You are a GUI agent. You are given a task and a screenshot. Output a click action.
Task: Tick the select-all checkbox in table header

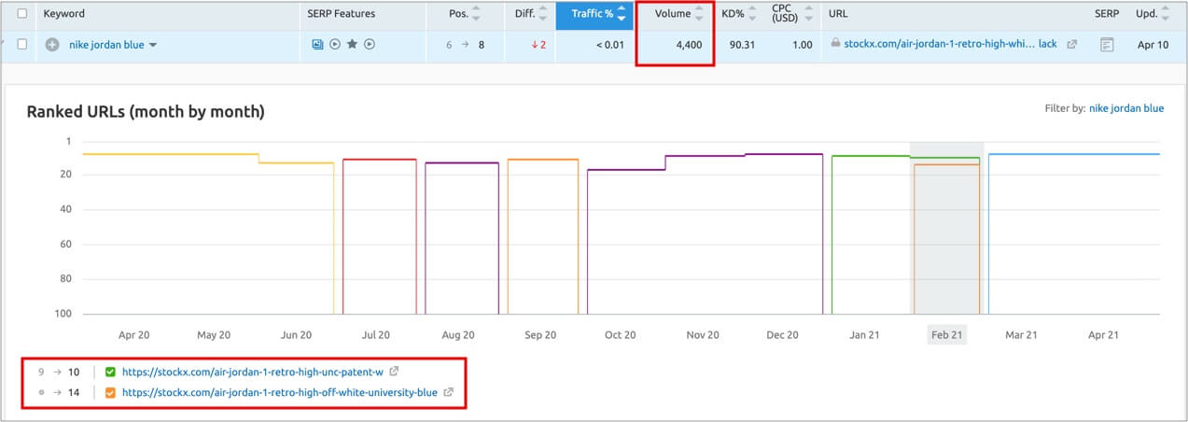[22, 14]
